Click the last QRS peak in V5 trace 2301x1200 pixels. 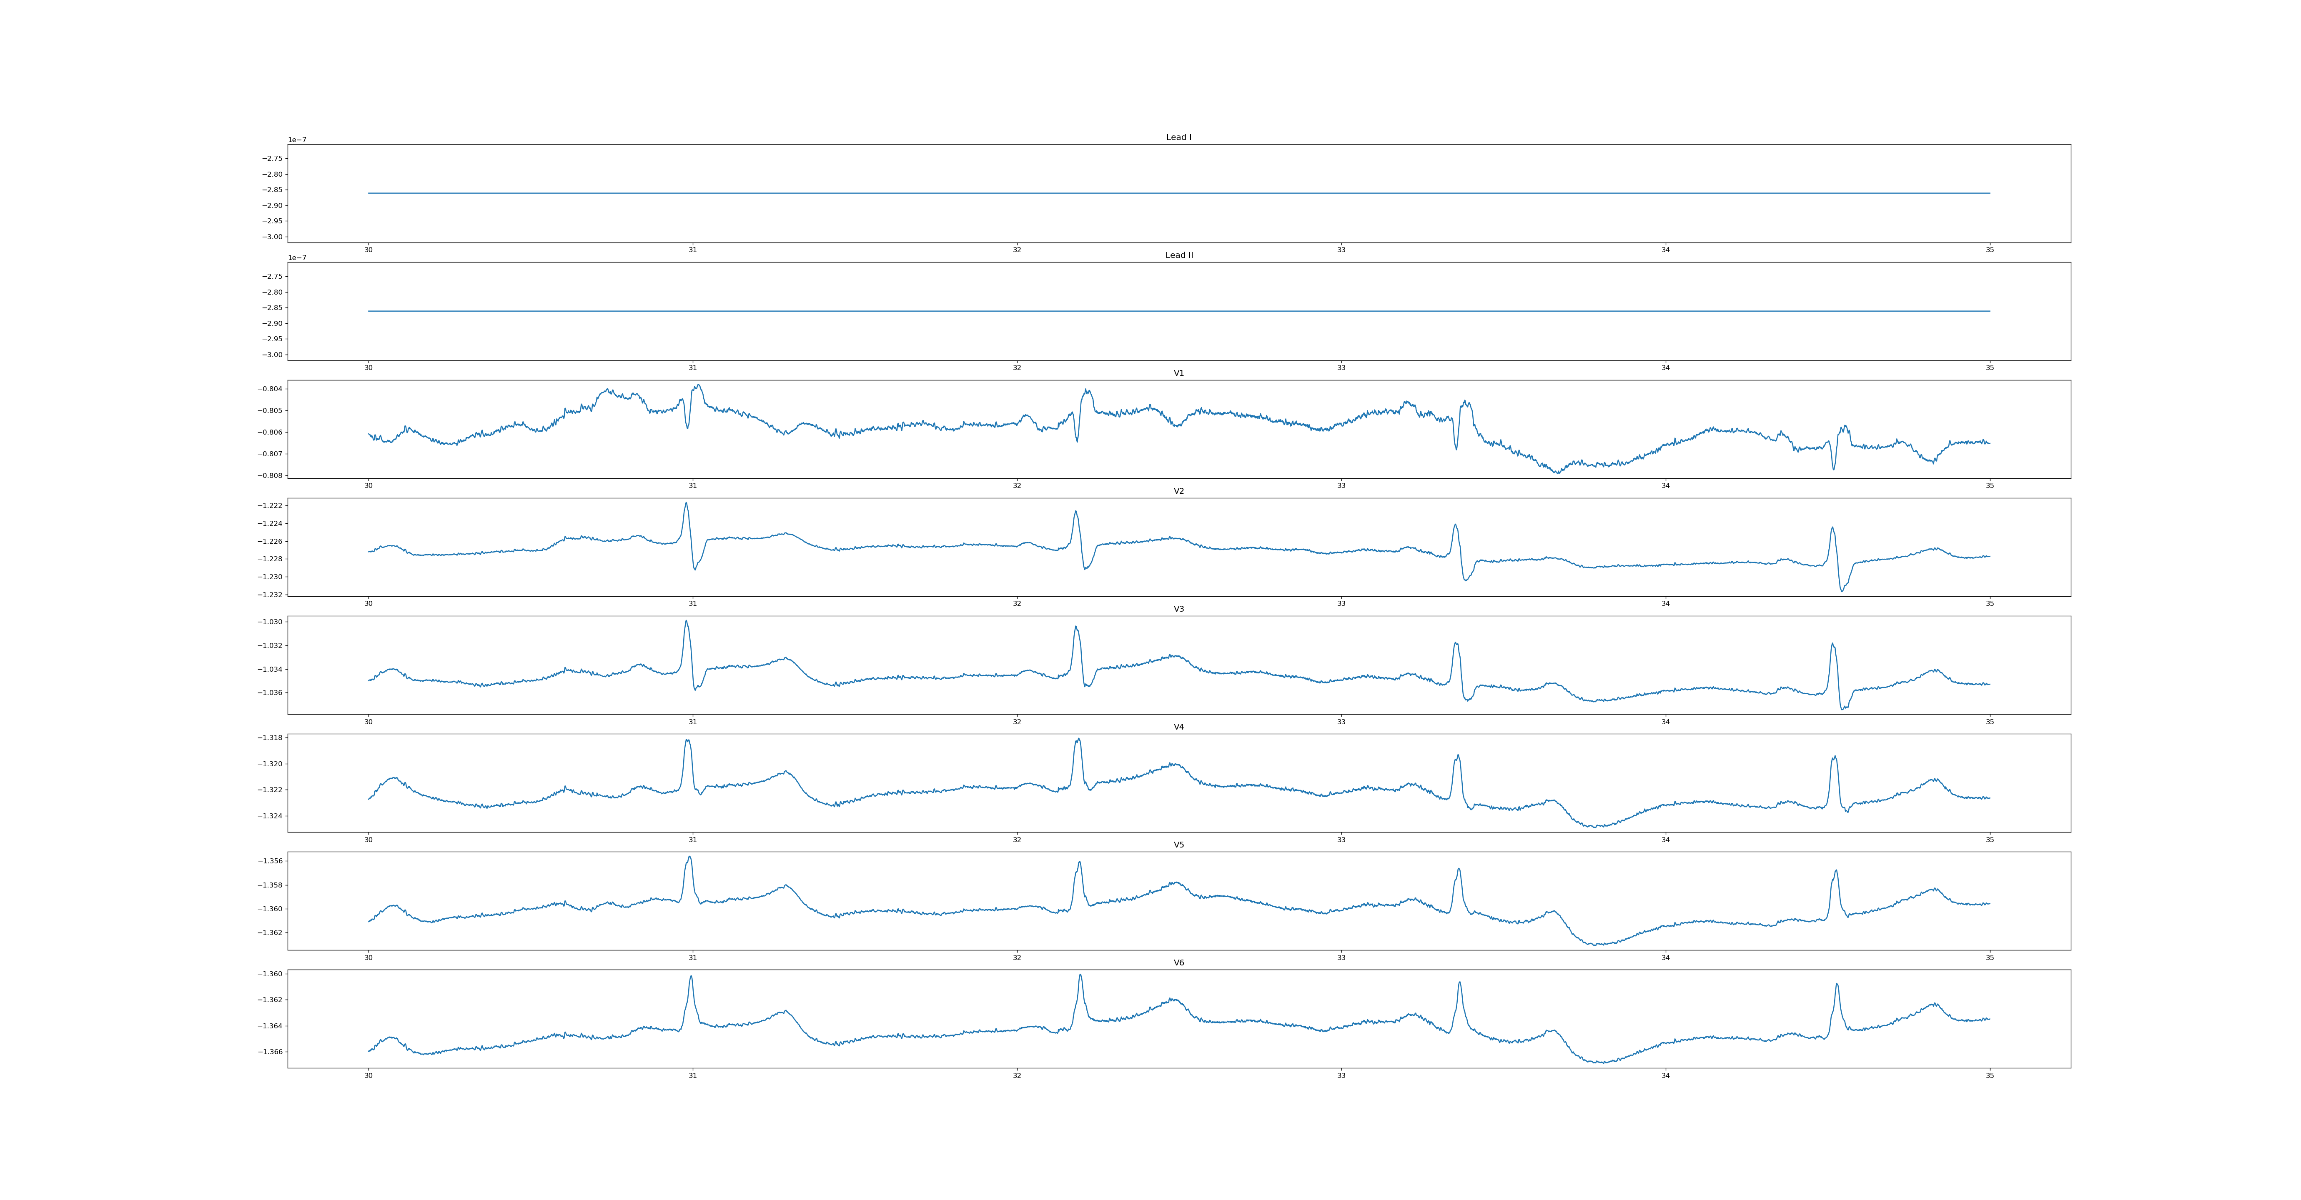pos(1836,871)
